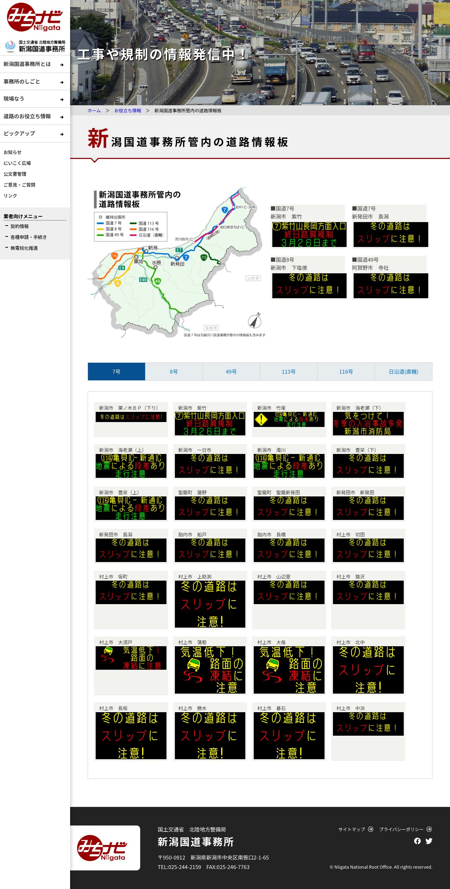450x889 pixels.
Task: Open 村上市 上助渕 sign board
Action: 210,604
